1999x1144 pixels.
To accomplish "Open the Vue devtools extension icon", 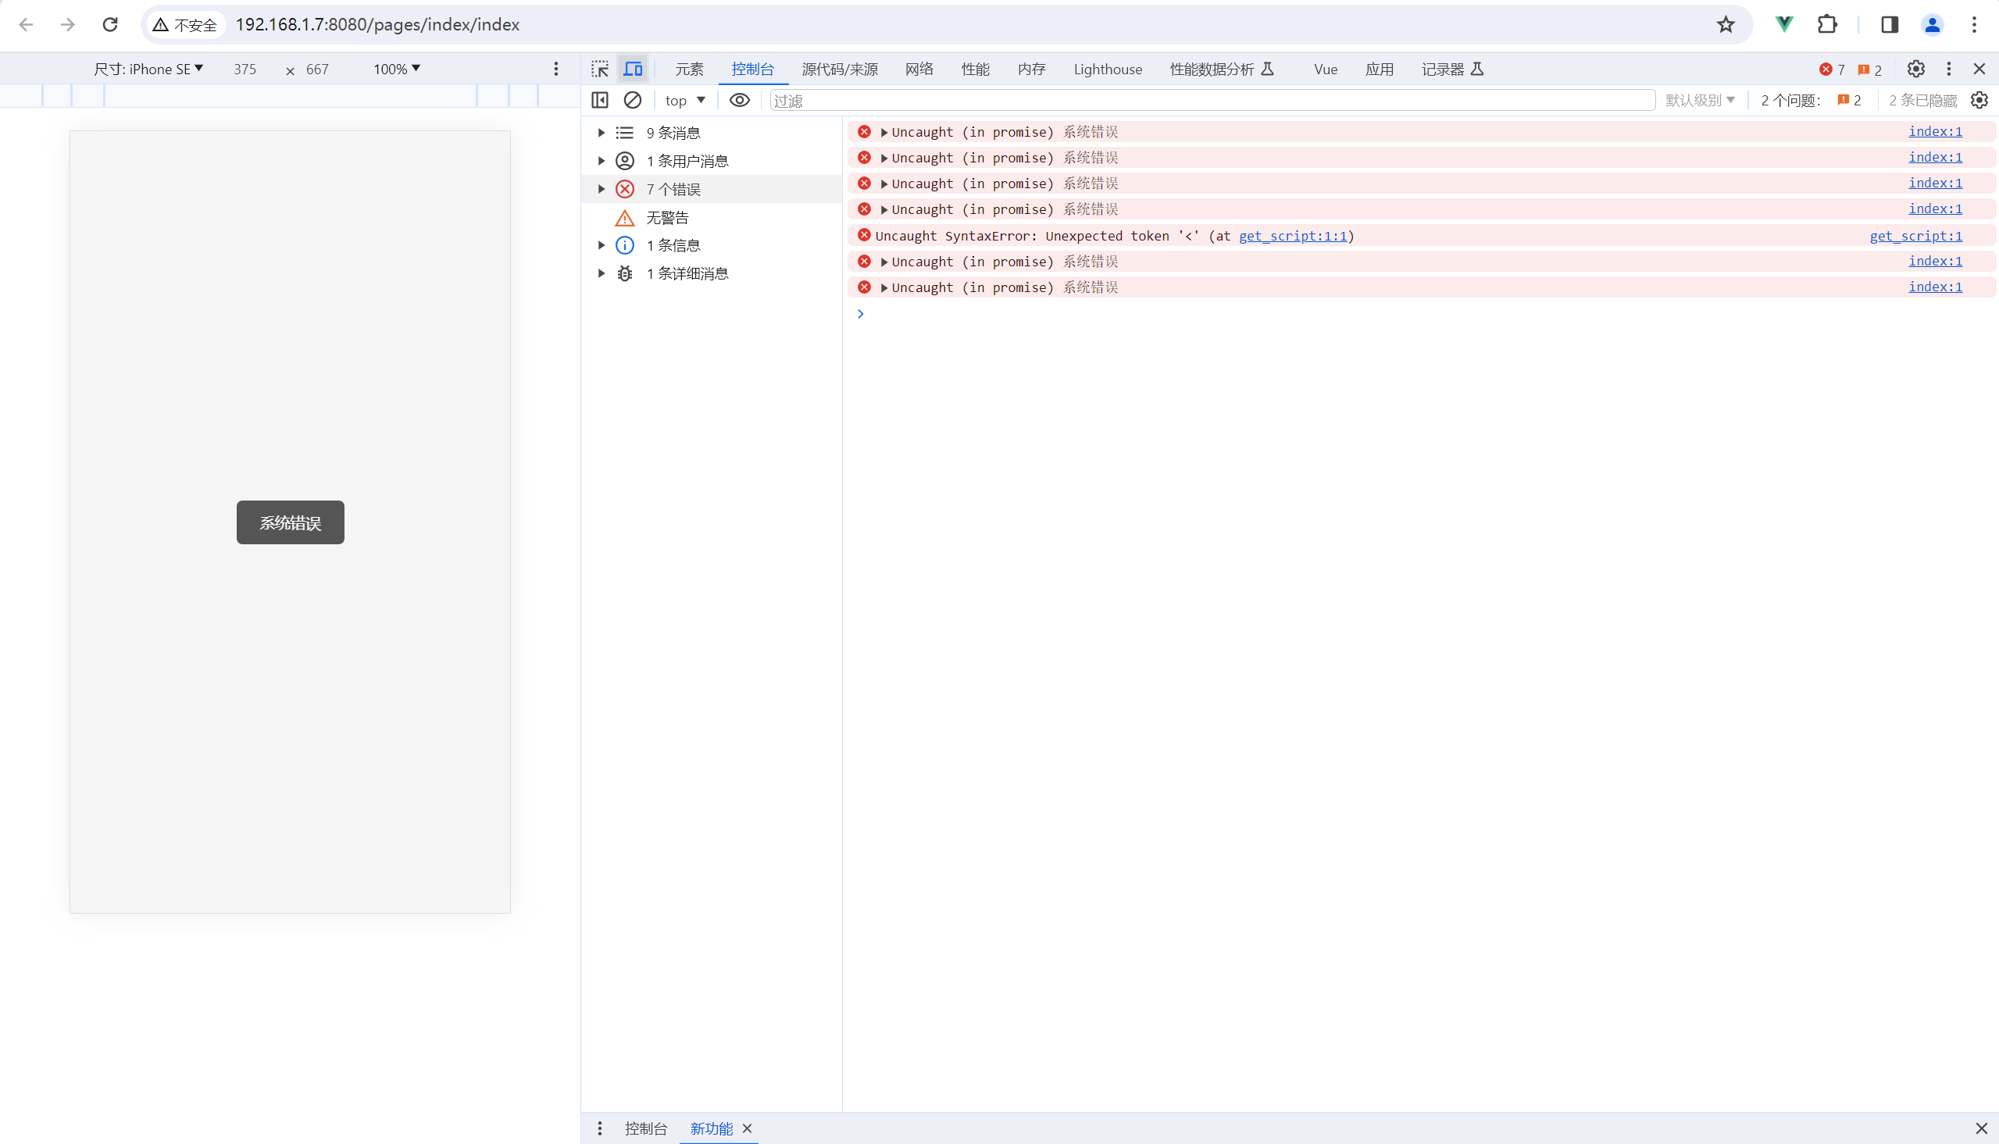I will (1784, 24).
